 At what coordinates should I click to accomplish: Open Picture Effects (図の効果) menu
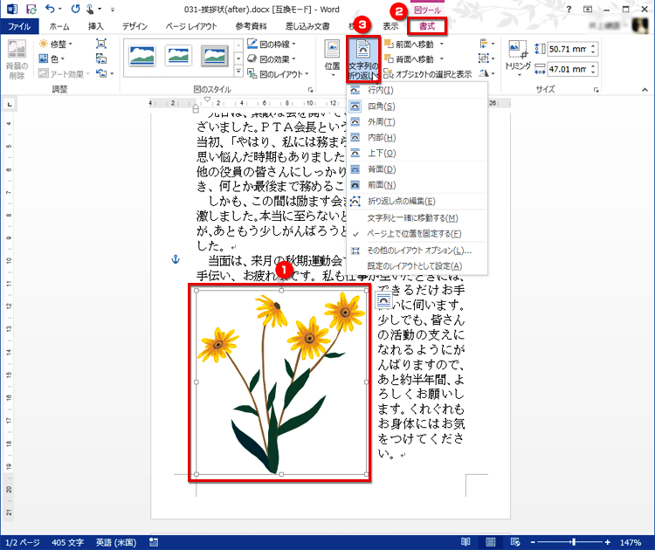pos(272,58)
